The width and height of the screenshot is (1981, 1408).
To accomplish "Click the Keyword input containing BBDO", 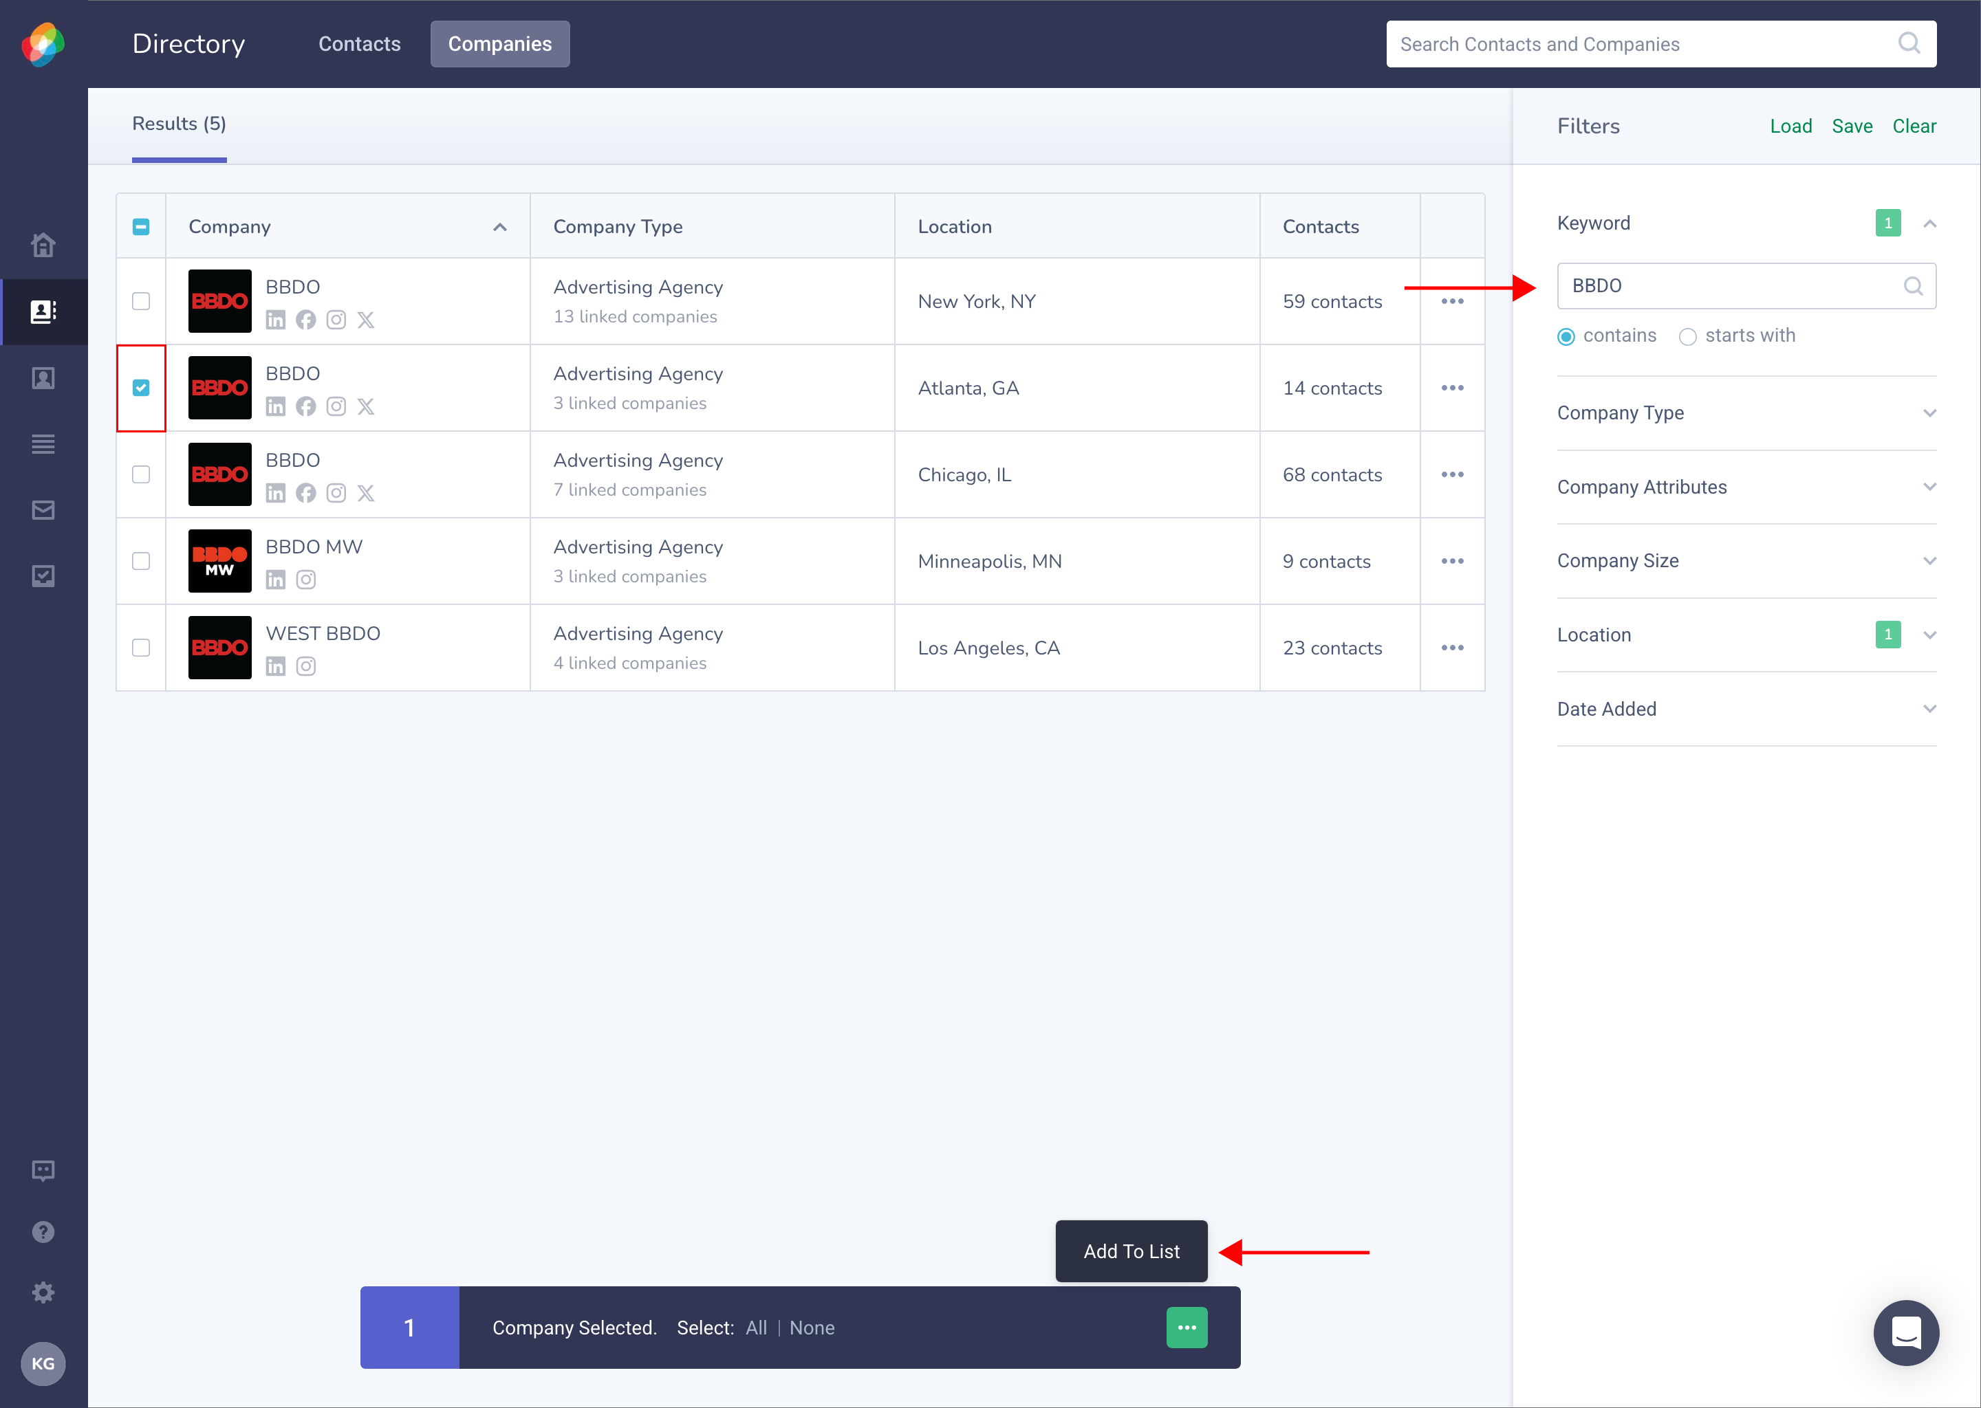I will [1746, 286].
